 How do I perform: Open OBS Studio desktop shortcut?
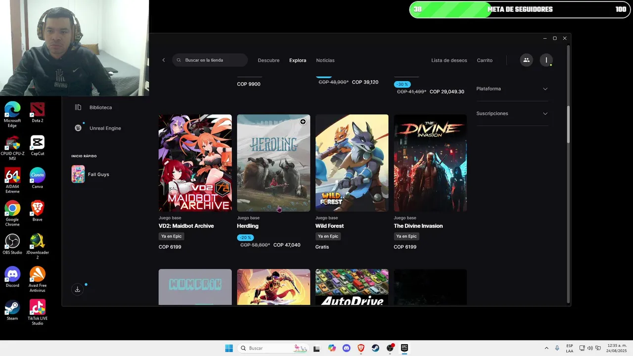coord(12,244)
